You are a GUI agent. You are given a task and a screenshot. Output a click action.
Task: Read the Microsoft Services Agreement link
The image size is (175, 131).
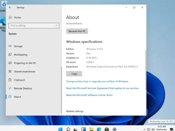[x=102, y=88]
